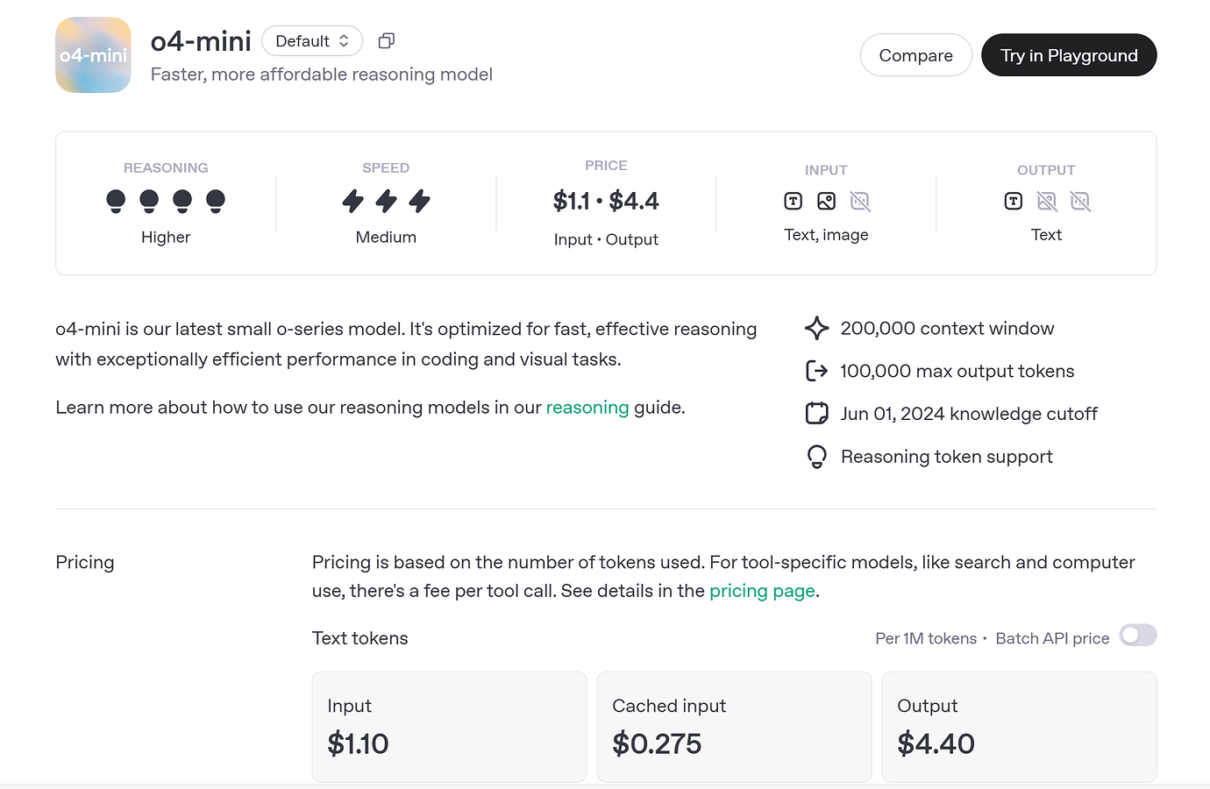Open the reasoning guide link
Screen dimensions: 1210x789
587,408
